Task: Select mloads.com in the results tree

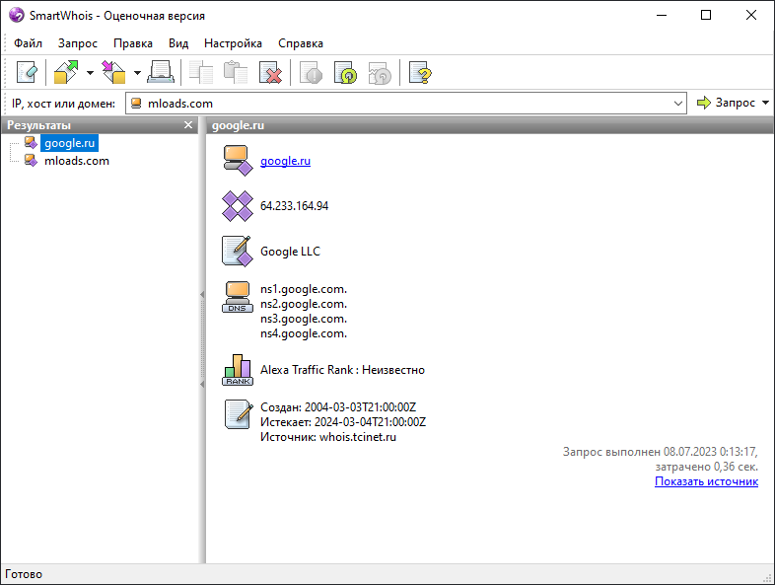Action: pyautogui.click(x=77, y=161)
